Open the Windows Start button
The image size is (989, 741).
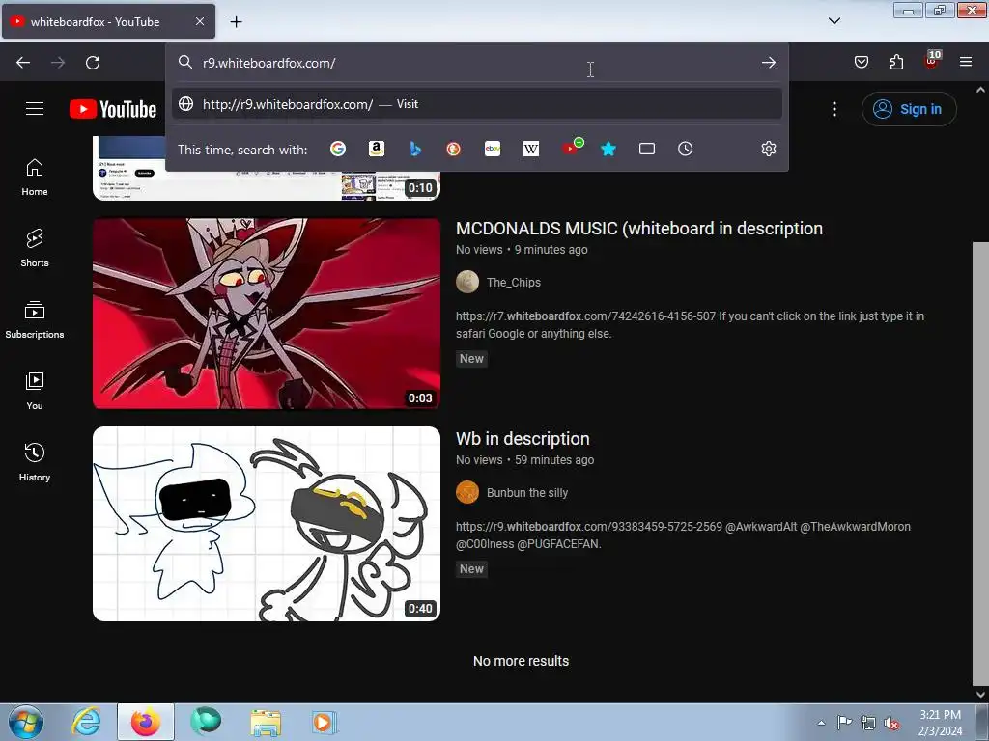25,722
